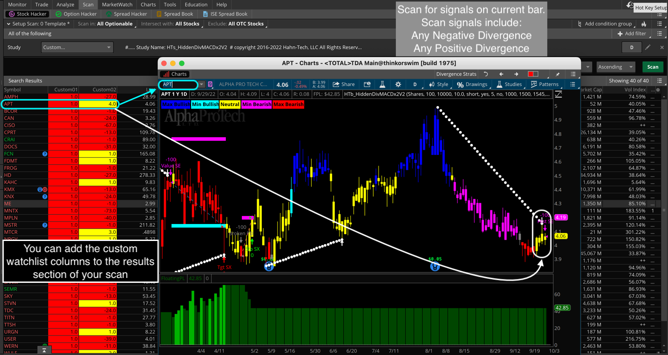The image size is (668, 355).
Task: Open the Study type Custom dropdown
Action: click(77, 47)
